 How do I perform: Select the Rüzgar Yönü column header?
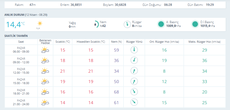(x=134, y=42)
